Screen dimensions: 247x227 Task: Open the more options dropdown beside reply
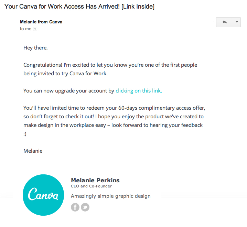click(237, 22)
